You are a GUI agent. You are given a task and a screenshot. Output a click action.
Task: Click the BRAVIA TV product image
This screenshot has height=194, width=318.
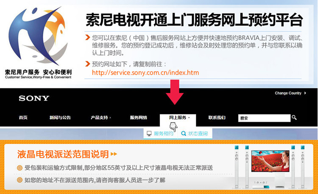coord(271,161)
